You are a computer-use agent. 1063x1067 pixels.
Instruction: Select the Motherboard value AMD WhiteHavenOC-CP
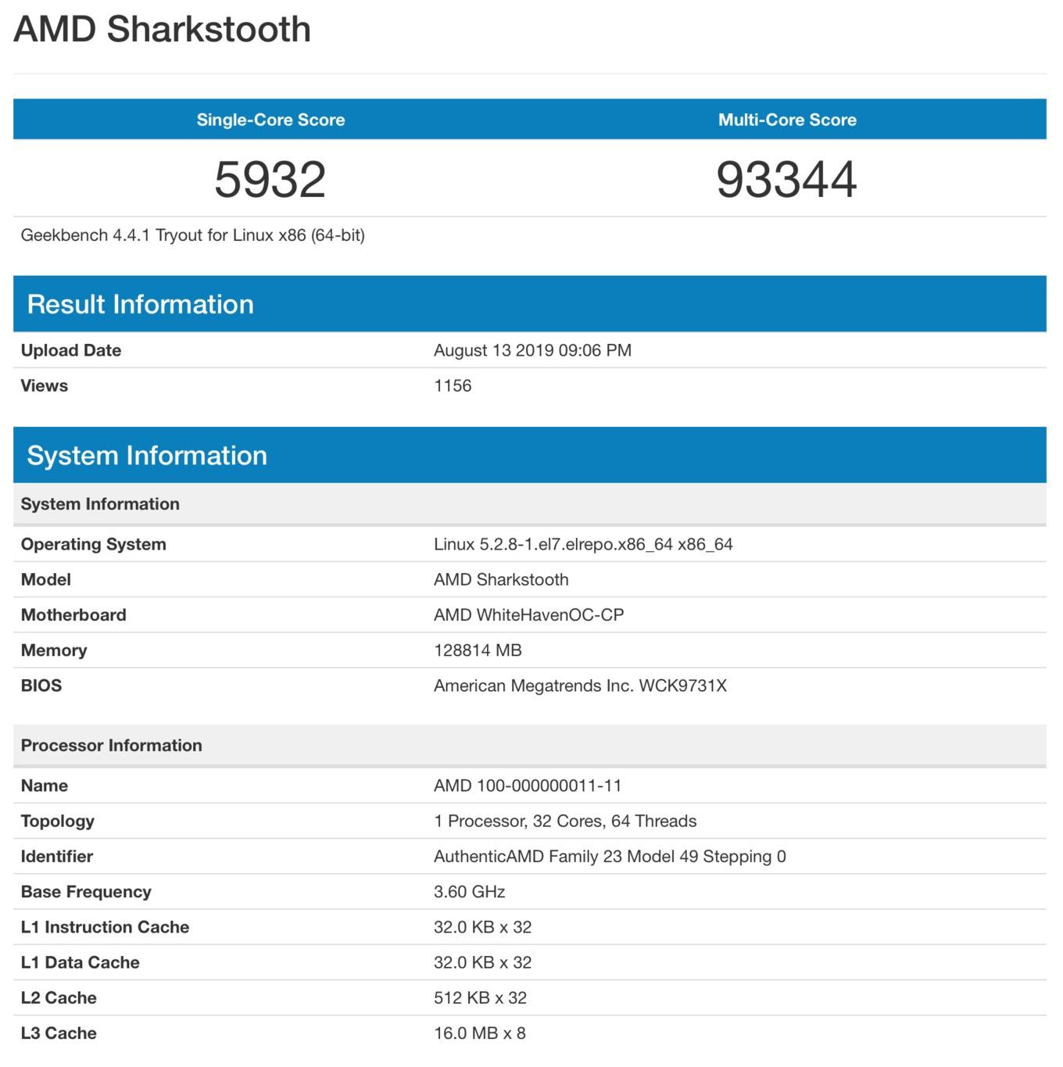(529, 614)
